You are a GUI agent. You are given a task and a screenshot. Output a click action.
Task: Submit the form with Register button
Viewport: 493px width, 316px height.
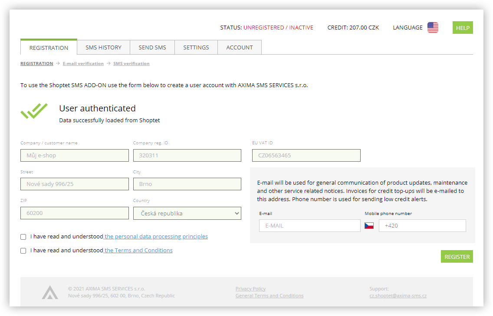coord(457,257)
